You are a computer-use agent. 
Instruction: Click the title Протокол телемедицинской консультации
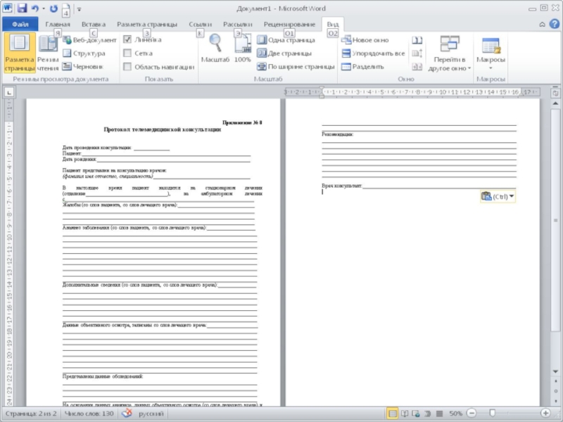(x=163, y=129)
